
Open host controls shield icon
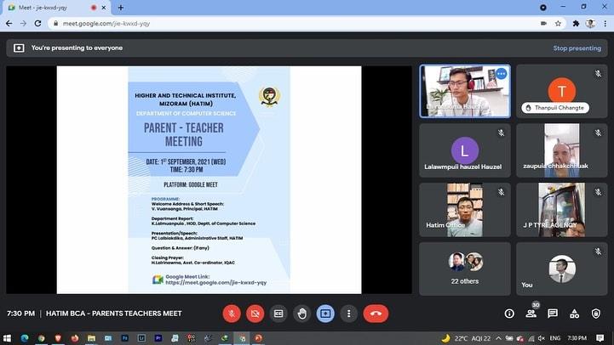tap(596, 314)
